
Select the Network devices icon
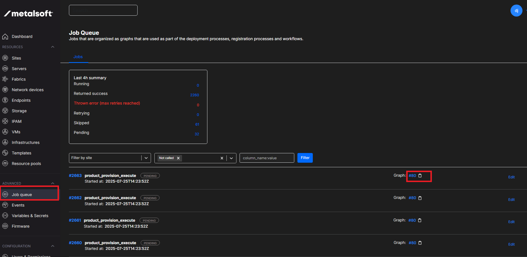pos(5,90)
